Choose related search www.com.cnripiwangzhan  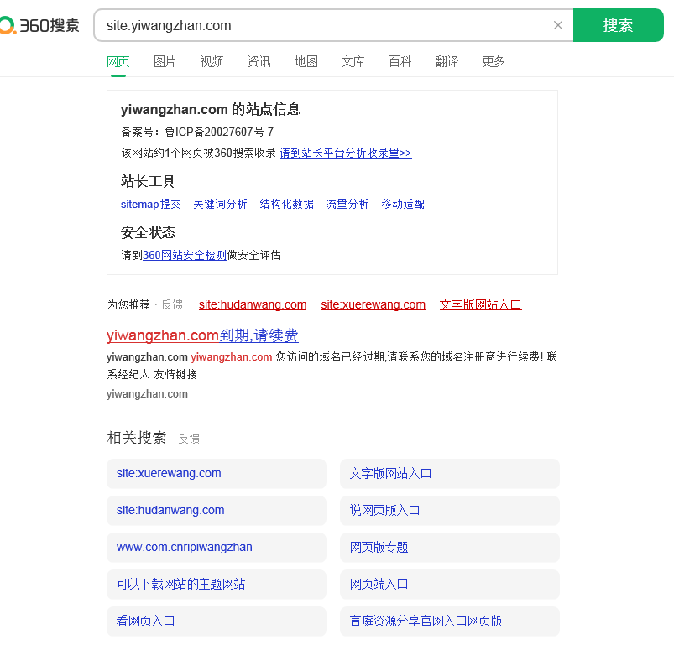pyautogui.click(x=217, y=548)
